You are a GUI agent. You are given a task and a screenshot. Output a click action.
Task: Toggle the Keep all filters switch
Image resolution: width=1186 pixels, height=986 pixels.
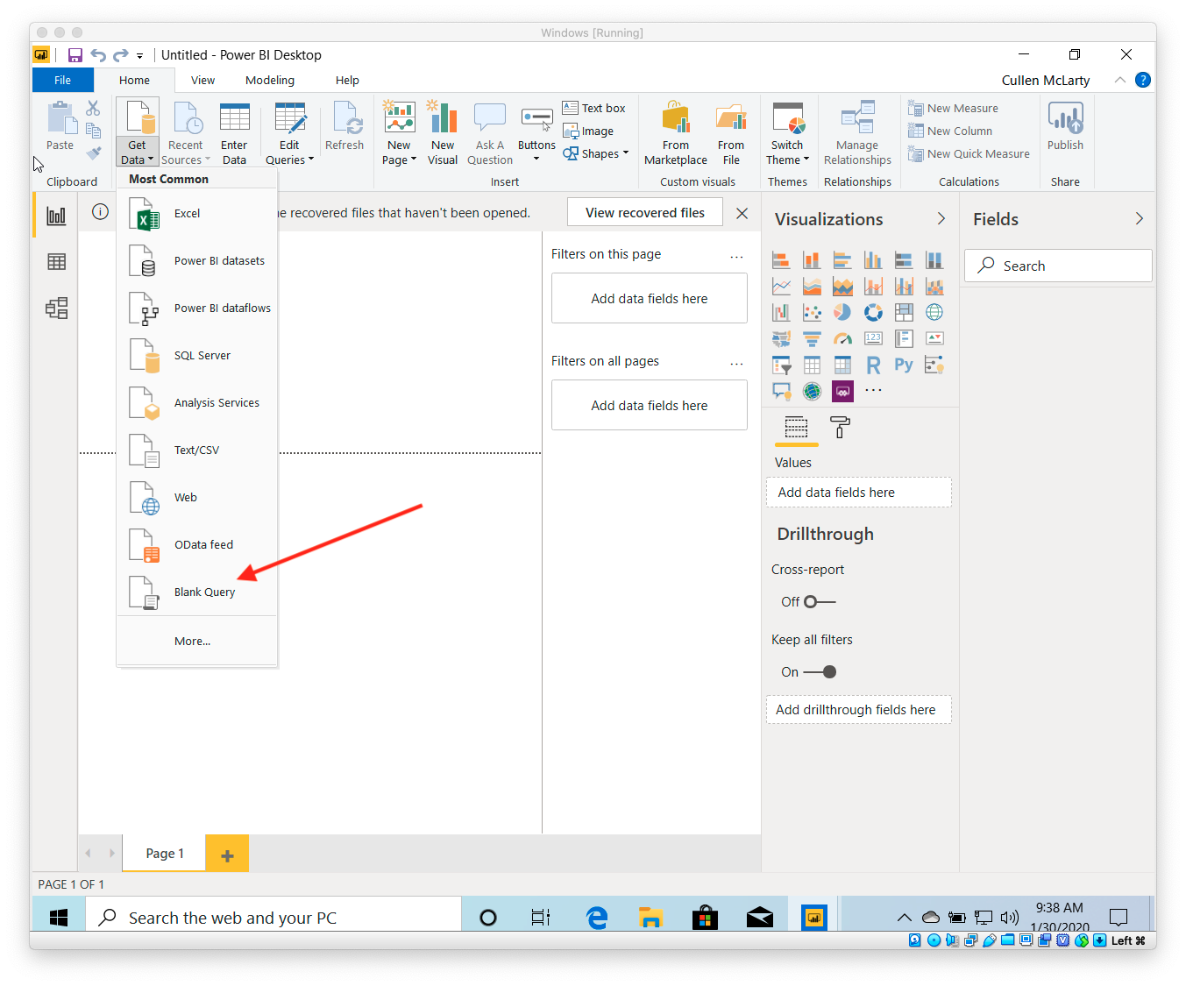pos(820,672)
